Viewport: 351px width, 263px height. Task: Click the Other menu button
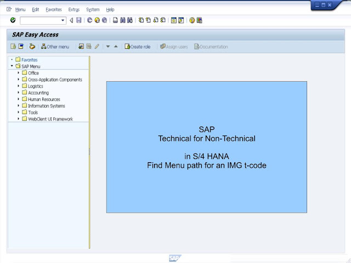[55, 47]
